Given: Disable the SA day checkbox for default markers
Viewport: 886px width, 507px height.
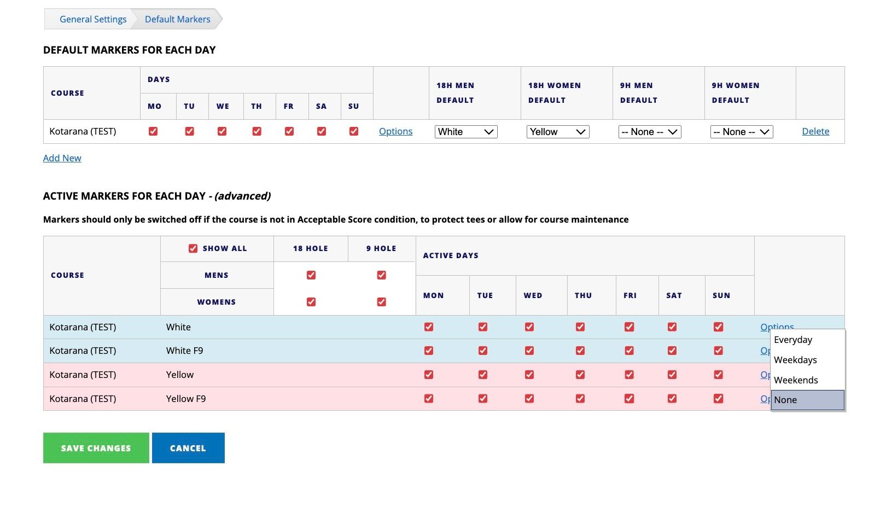Looking at the screenshot, I should 322,131.
